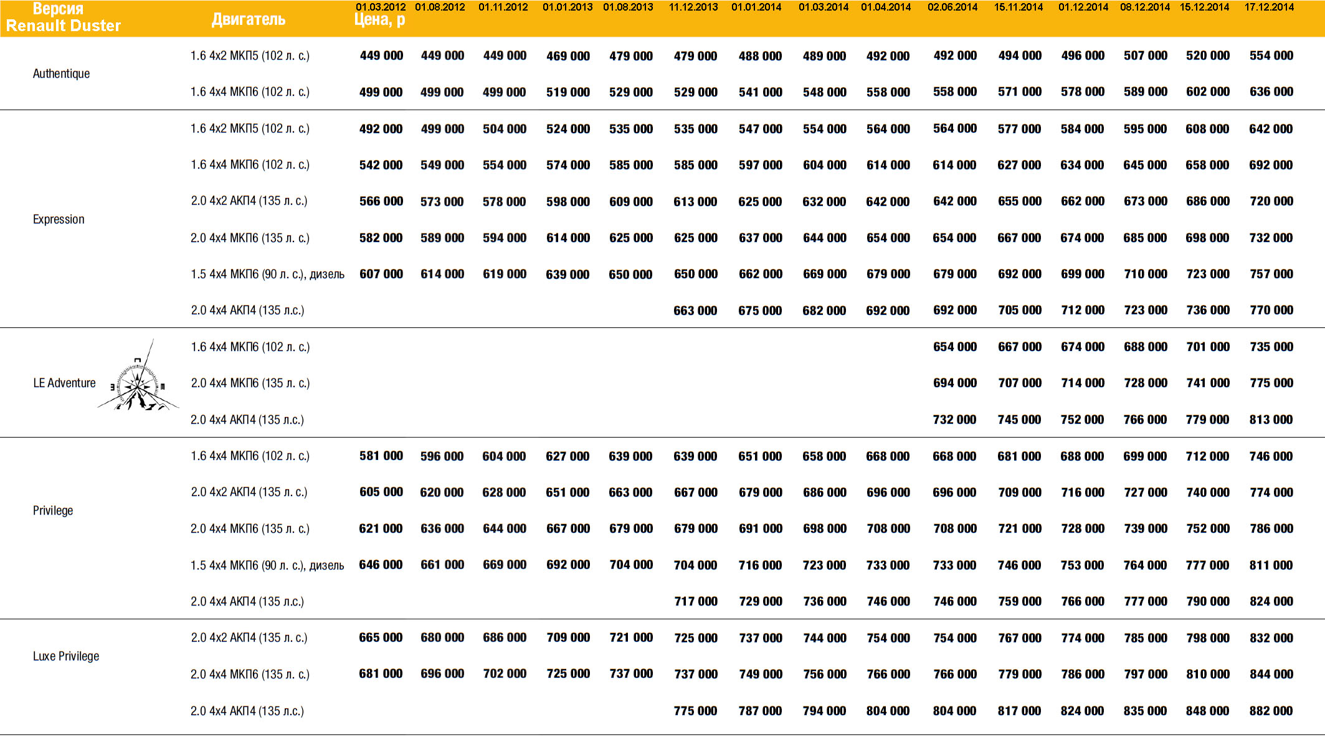Click price cell 882 000
Viewport: 1325px width, 755px height.
click(1271, 711)
